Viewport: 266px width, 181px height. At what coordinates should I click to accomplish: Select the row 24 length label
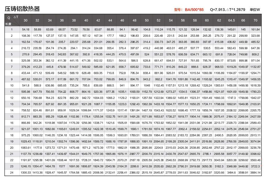coord(12,172)
